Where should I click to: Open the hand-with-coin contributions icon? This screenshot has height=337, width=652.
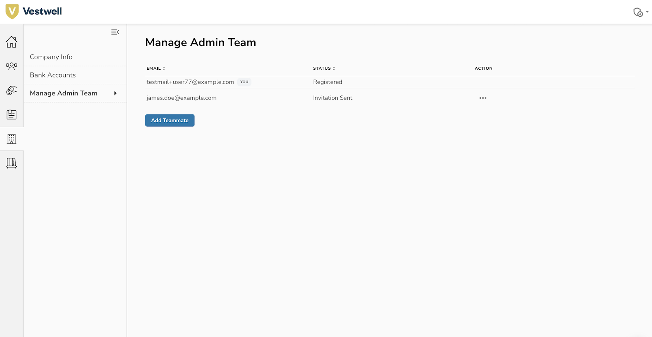[x=11, y=90]
